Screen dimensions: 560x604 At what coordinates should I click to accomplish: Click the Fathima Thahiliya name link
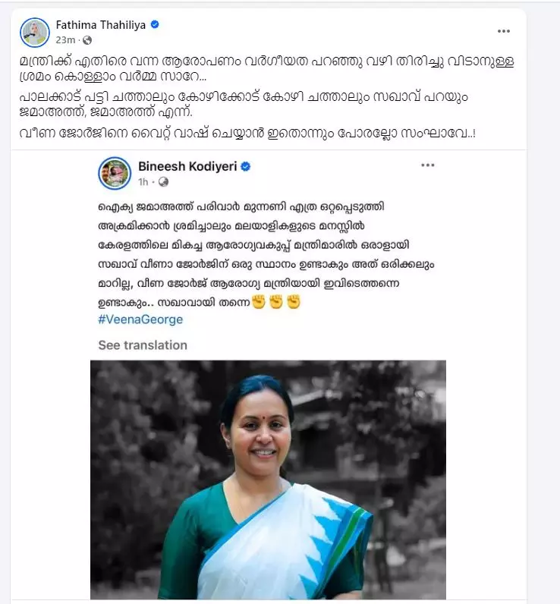click(x=100, y=25)
